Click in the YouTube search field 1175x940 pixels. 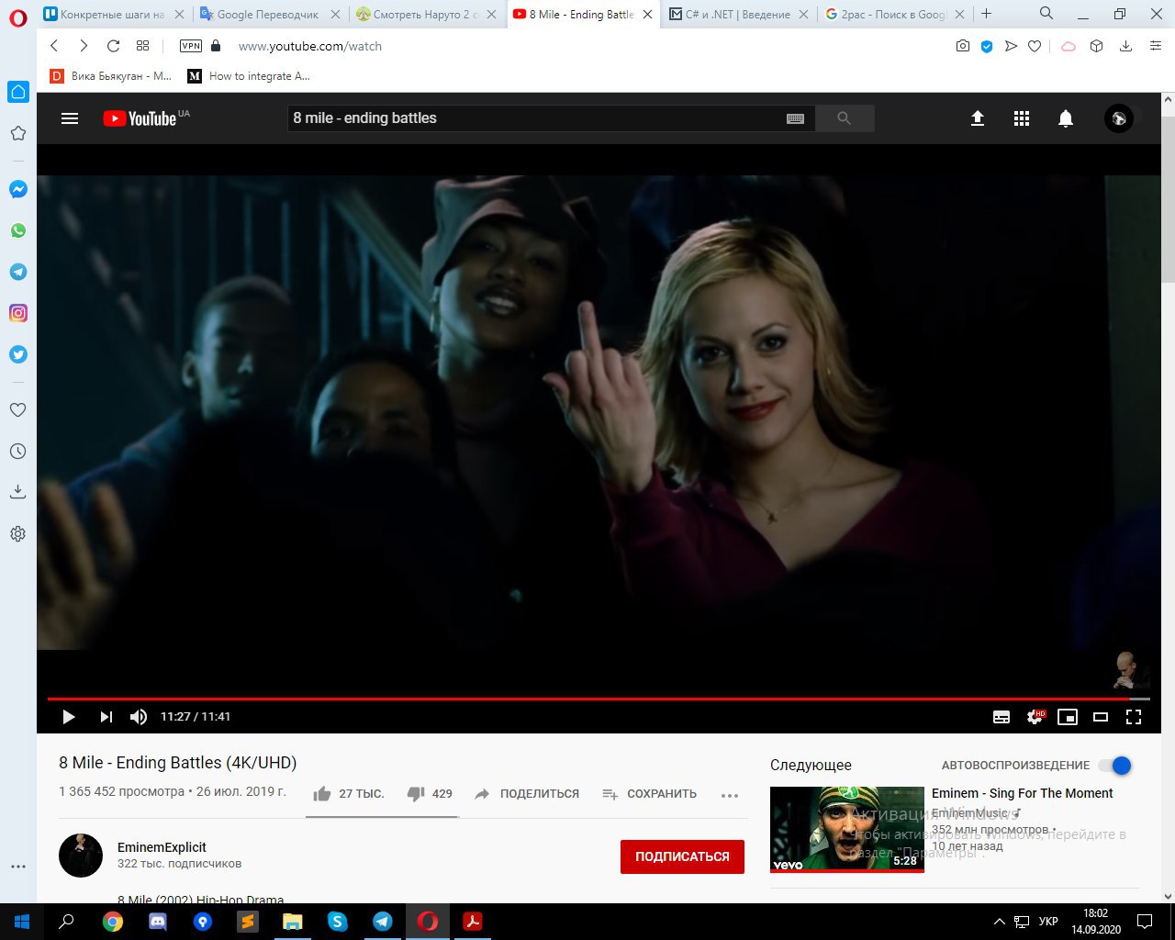(x=537, y=118)
